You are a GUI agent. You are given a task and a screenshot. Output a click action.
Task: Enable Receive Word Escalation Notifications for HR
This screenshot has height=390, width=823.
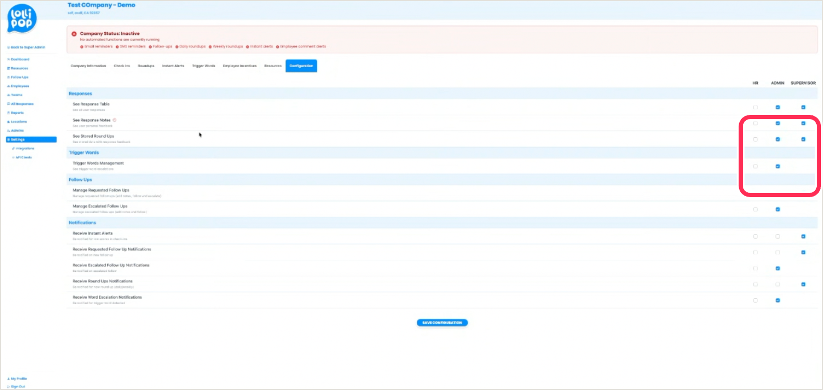tap(755, 301)
